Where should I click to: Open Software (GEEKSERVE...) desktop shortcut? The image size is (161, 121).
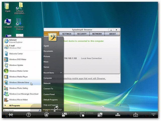coord(20,8)
